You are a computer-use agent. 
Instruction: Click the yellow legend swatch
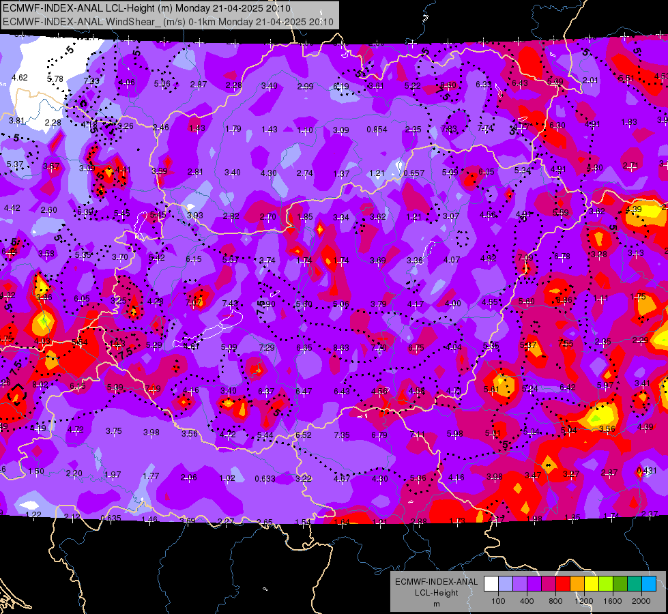[x=592, y=584]
